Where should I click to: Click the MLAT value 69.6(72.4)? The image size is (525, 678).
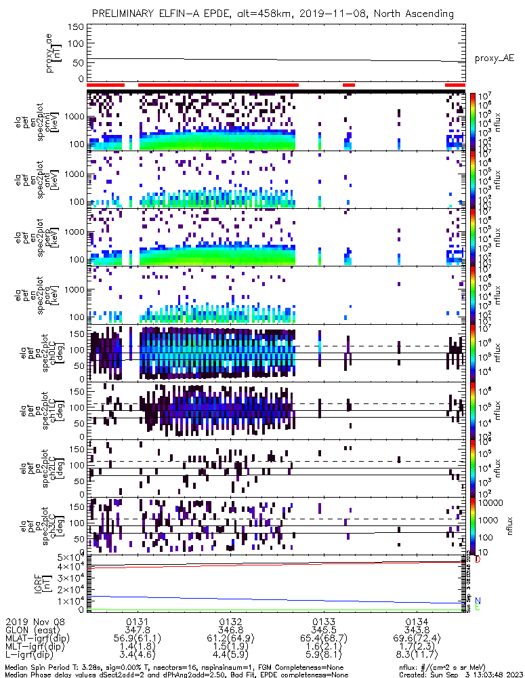[417, 638]
